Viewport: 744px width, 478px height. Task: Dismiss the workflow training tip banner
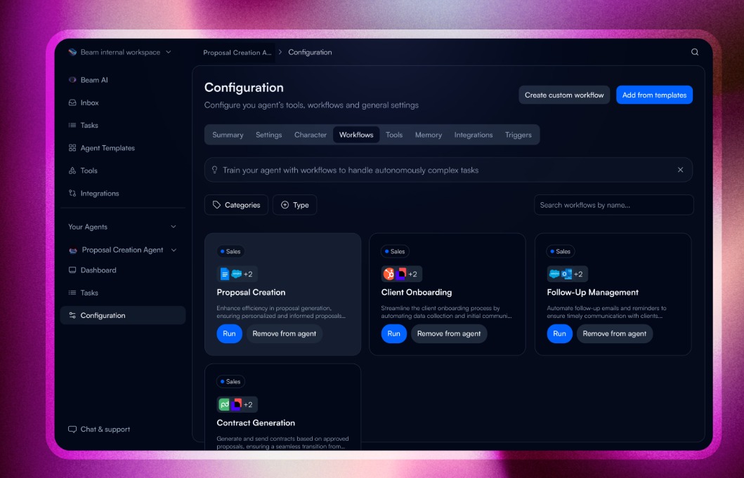(680, 170)
